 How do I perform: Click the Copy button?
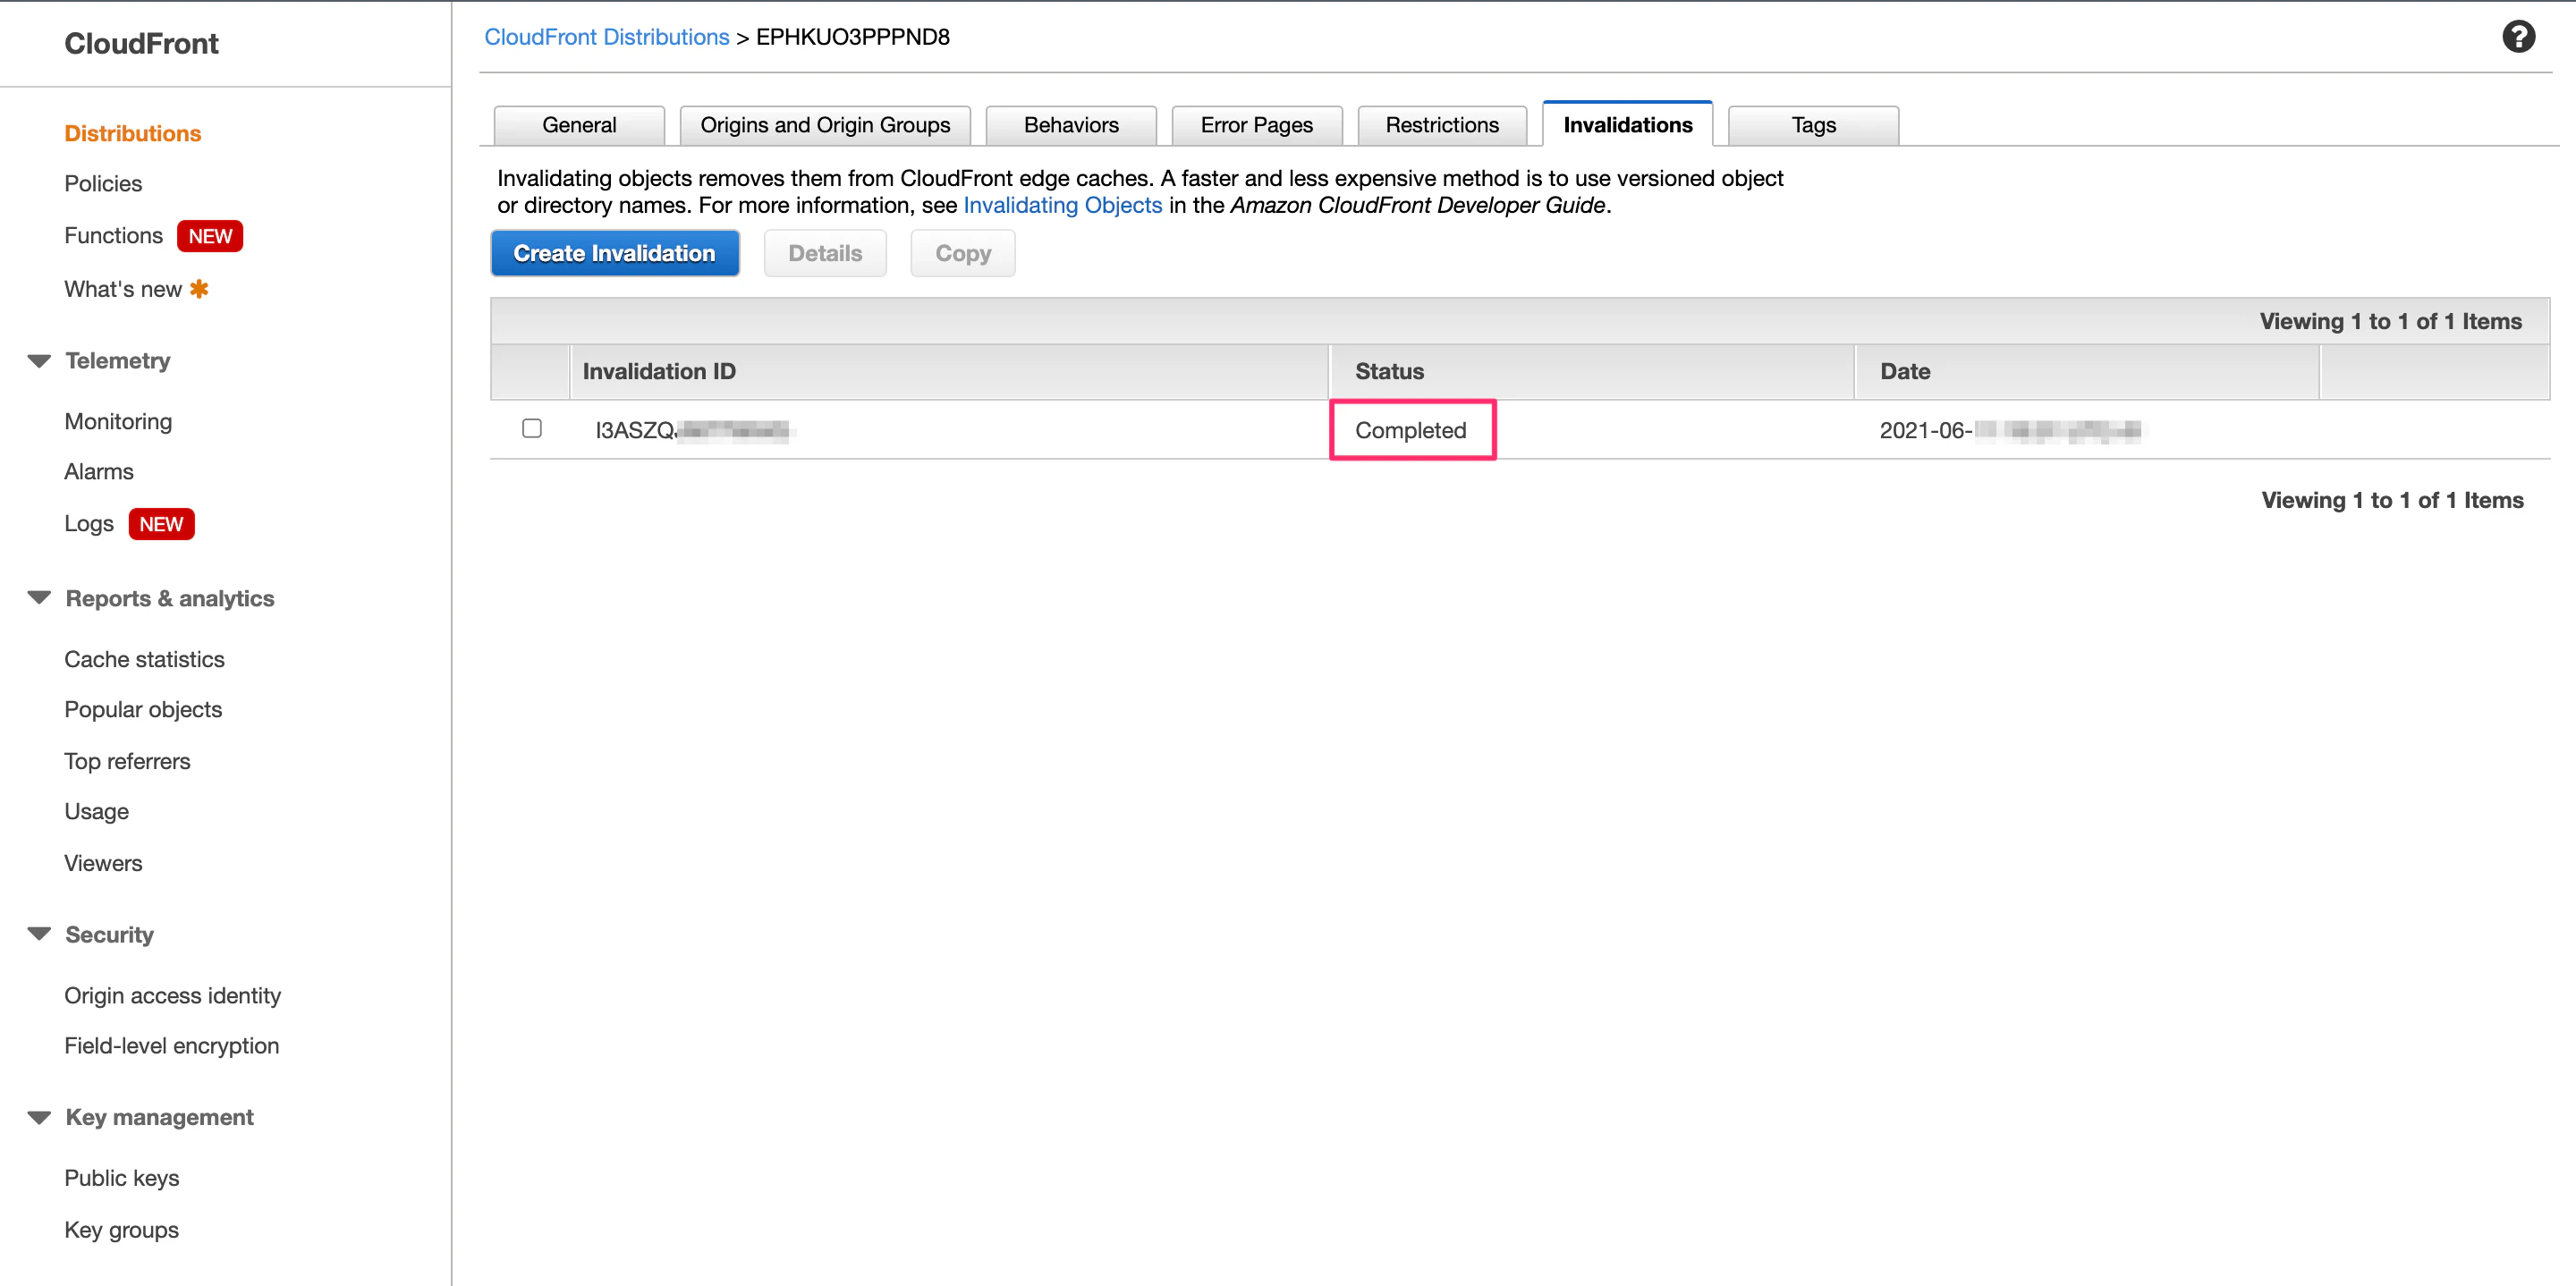click(963, 253)
